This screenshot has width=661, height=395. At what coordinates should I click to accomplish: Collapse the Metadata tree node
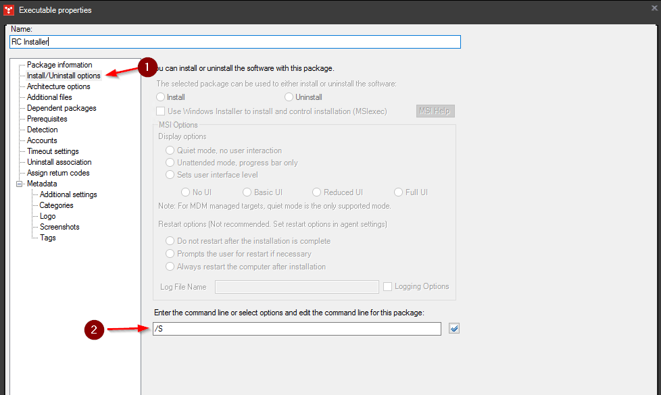(20, 183)
